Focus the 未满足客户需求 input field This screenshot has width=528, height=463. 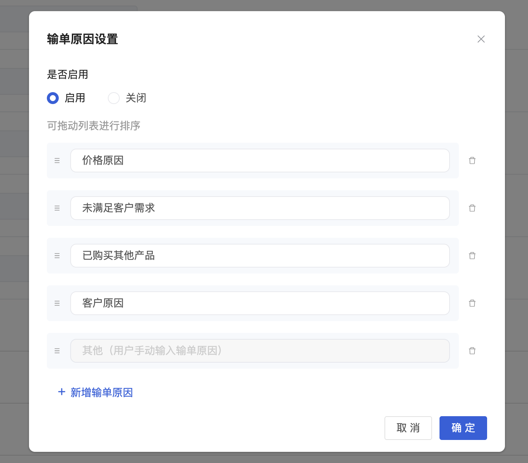(x=260, y=208)
